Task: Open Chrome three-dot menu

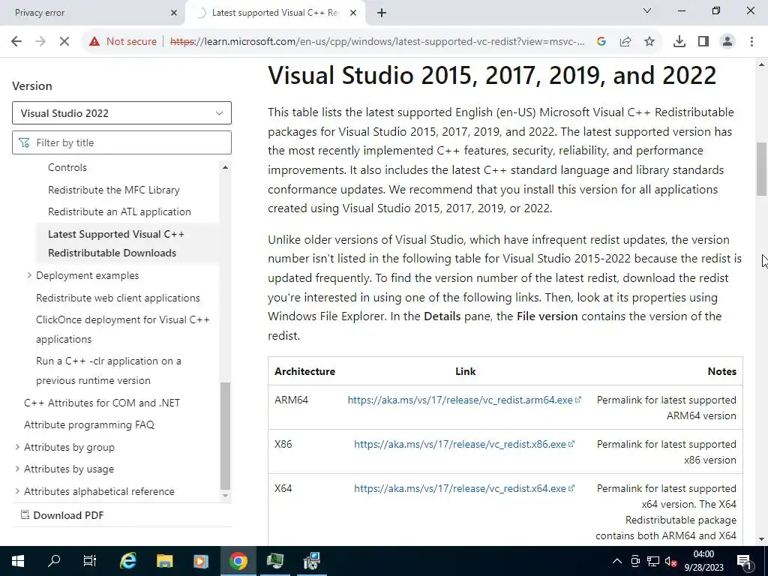Action: pyautogui.click(x=751, y=42)
